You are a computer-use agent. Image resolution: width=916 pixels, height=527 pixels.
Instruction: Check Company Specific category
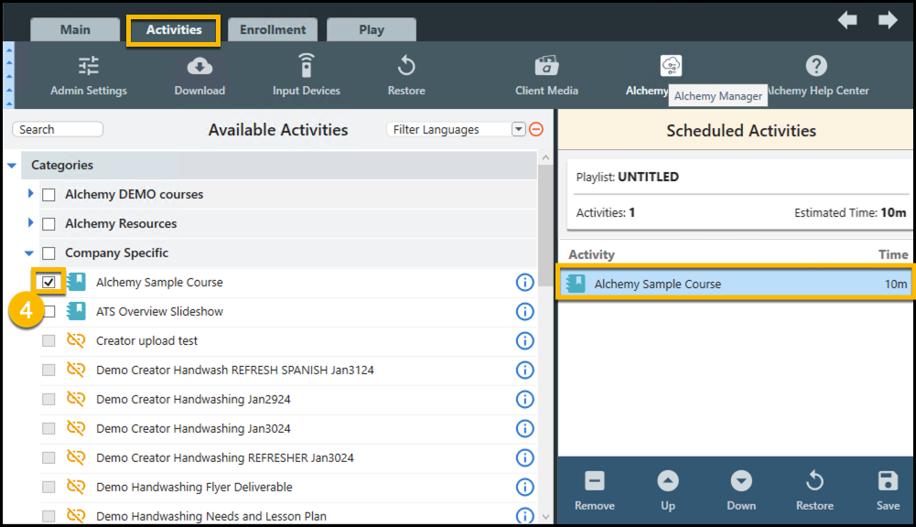pos(49,253)
